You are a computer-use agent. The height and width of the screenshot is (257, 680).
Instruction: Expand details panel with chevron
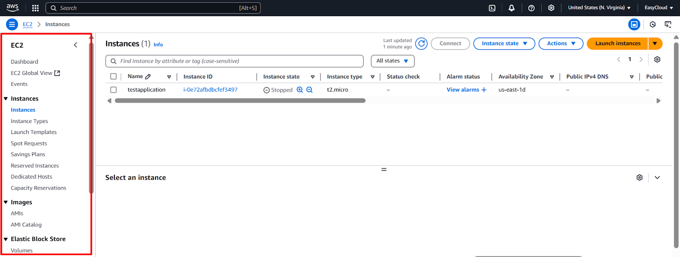point(657,177)
